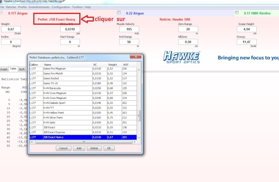This screenshot has width=279, height=182.
Task: Select the Gamo TS-10 pellet row
Action: (83, 83)
